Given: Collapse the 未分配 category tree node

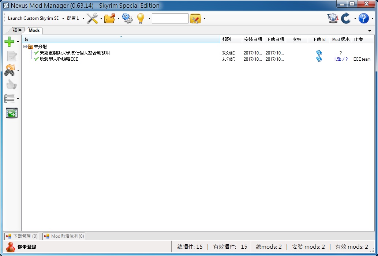Looking at the screenshot, I should pos(25,47).
